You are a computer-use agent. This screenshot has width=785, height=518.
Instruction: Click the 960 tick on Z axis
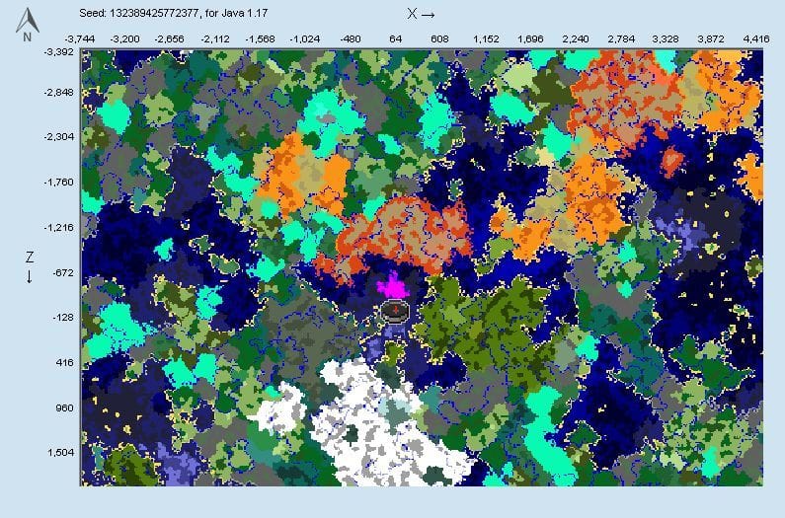pyautogui.click(x=61, y=407)
